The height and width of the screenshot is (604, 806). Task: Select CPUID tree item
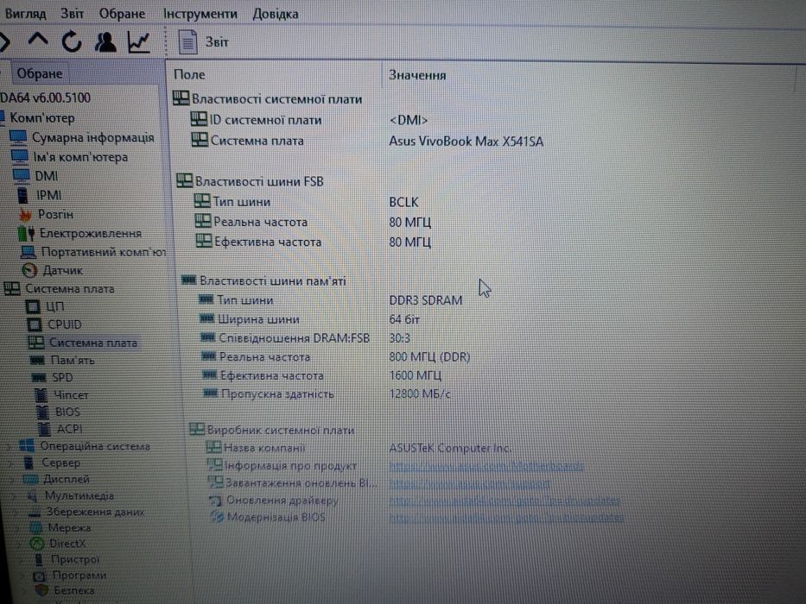pyautogui.click(x=65, y=324)
